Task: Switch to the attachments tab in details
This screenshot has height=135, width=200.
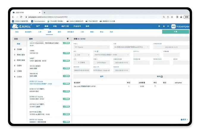Action: (160, 76)
